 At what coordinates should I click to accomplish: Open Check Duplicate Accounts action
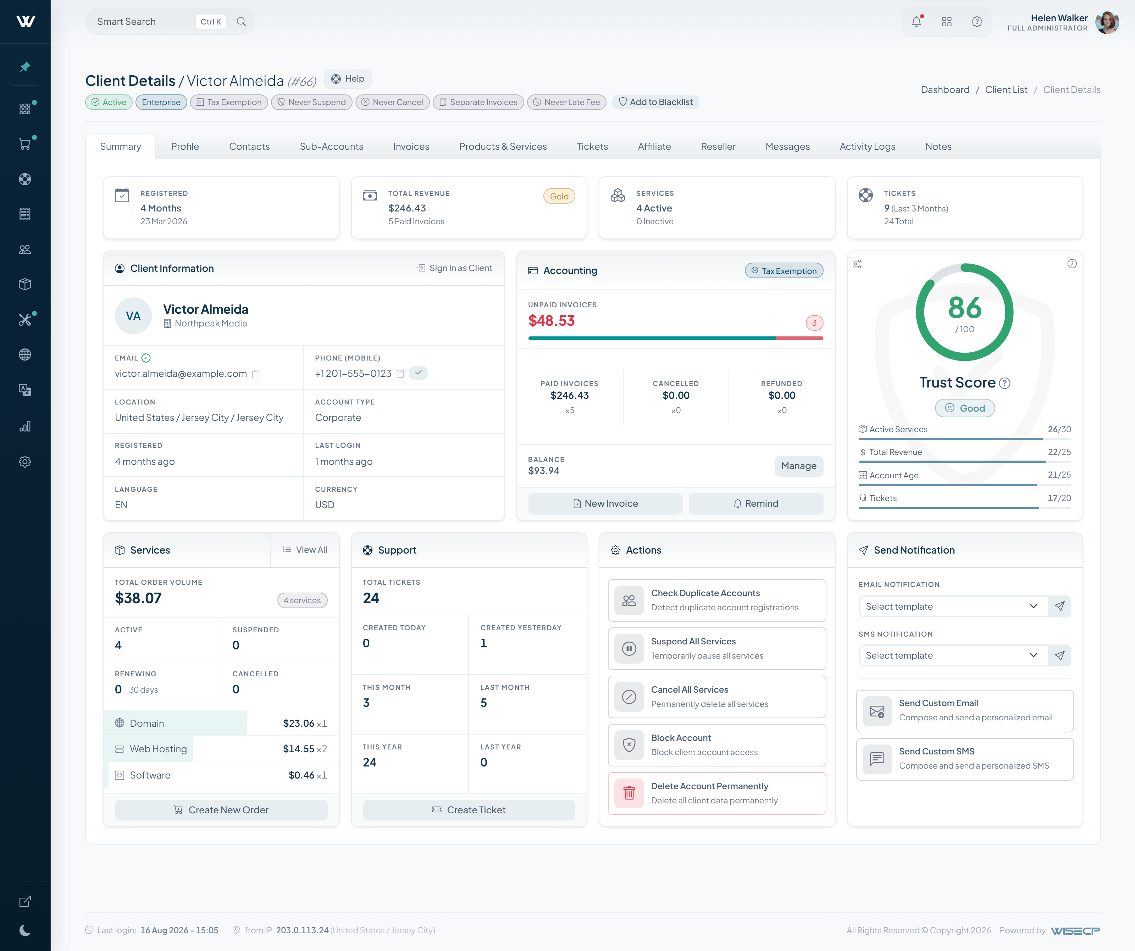coord(717,601)
